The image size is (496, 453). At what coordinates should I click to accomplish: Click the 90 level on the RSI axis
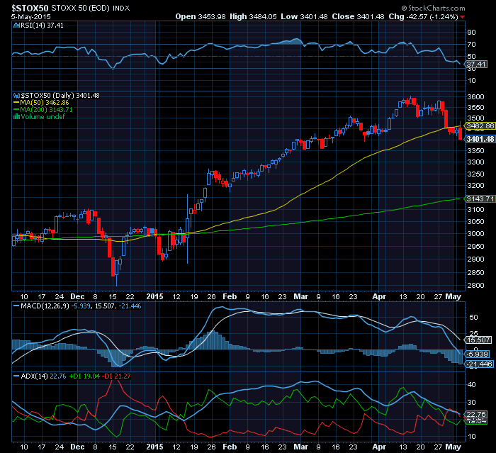click(471, 33)
